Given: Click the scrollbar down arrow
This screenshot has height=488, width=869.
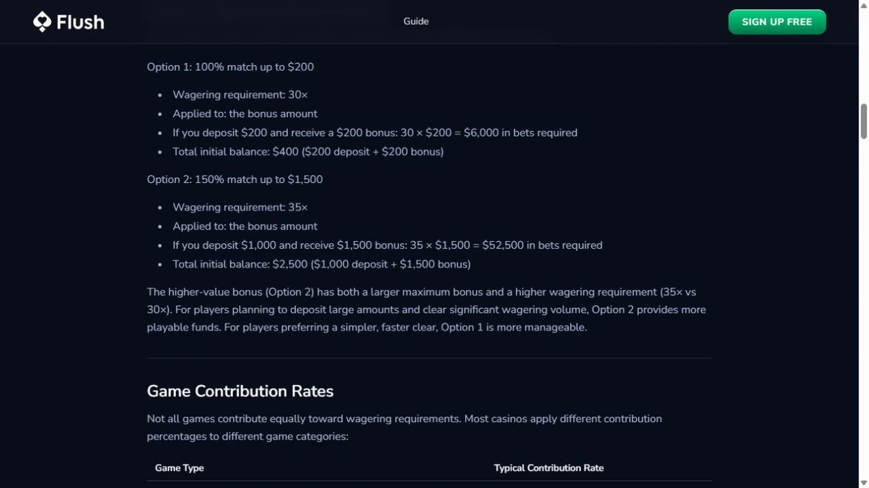Looking at the screenshot, I should tap(864, 483).
